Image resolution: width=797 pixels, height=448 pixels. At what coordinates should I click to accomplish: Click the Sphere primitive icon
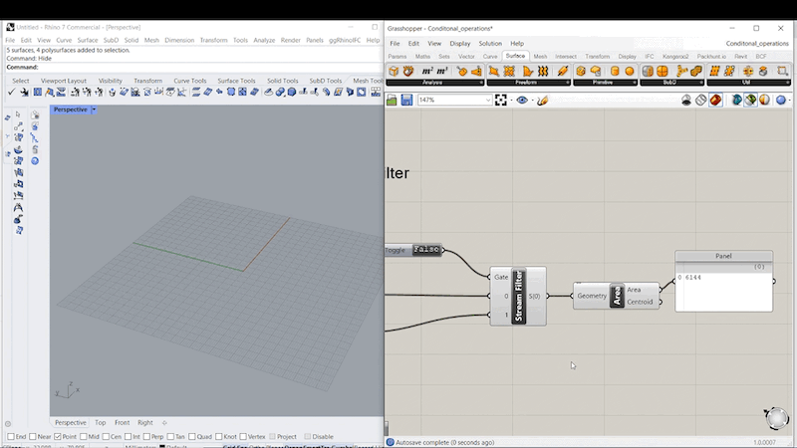pyautogui.click(x=630, y=71)
